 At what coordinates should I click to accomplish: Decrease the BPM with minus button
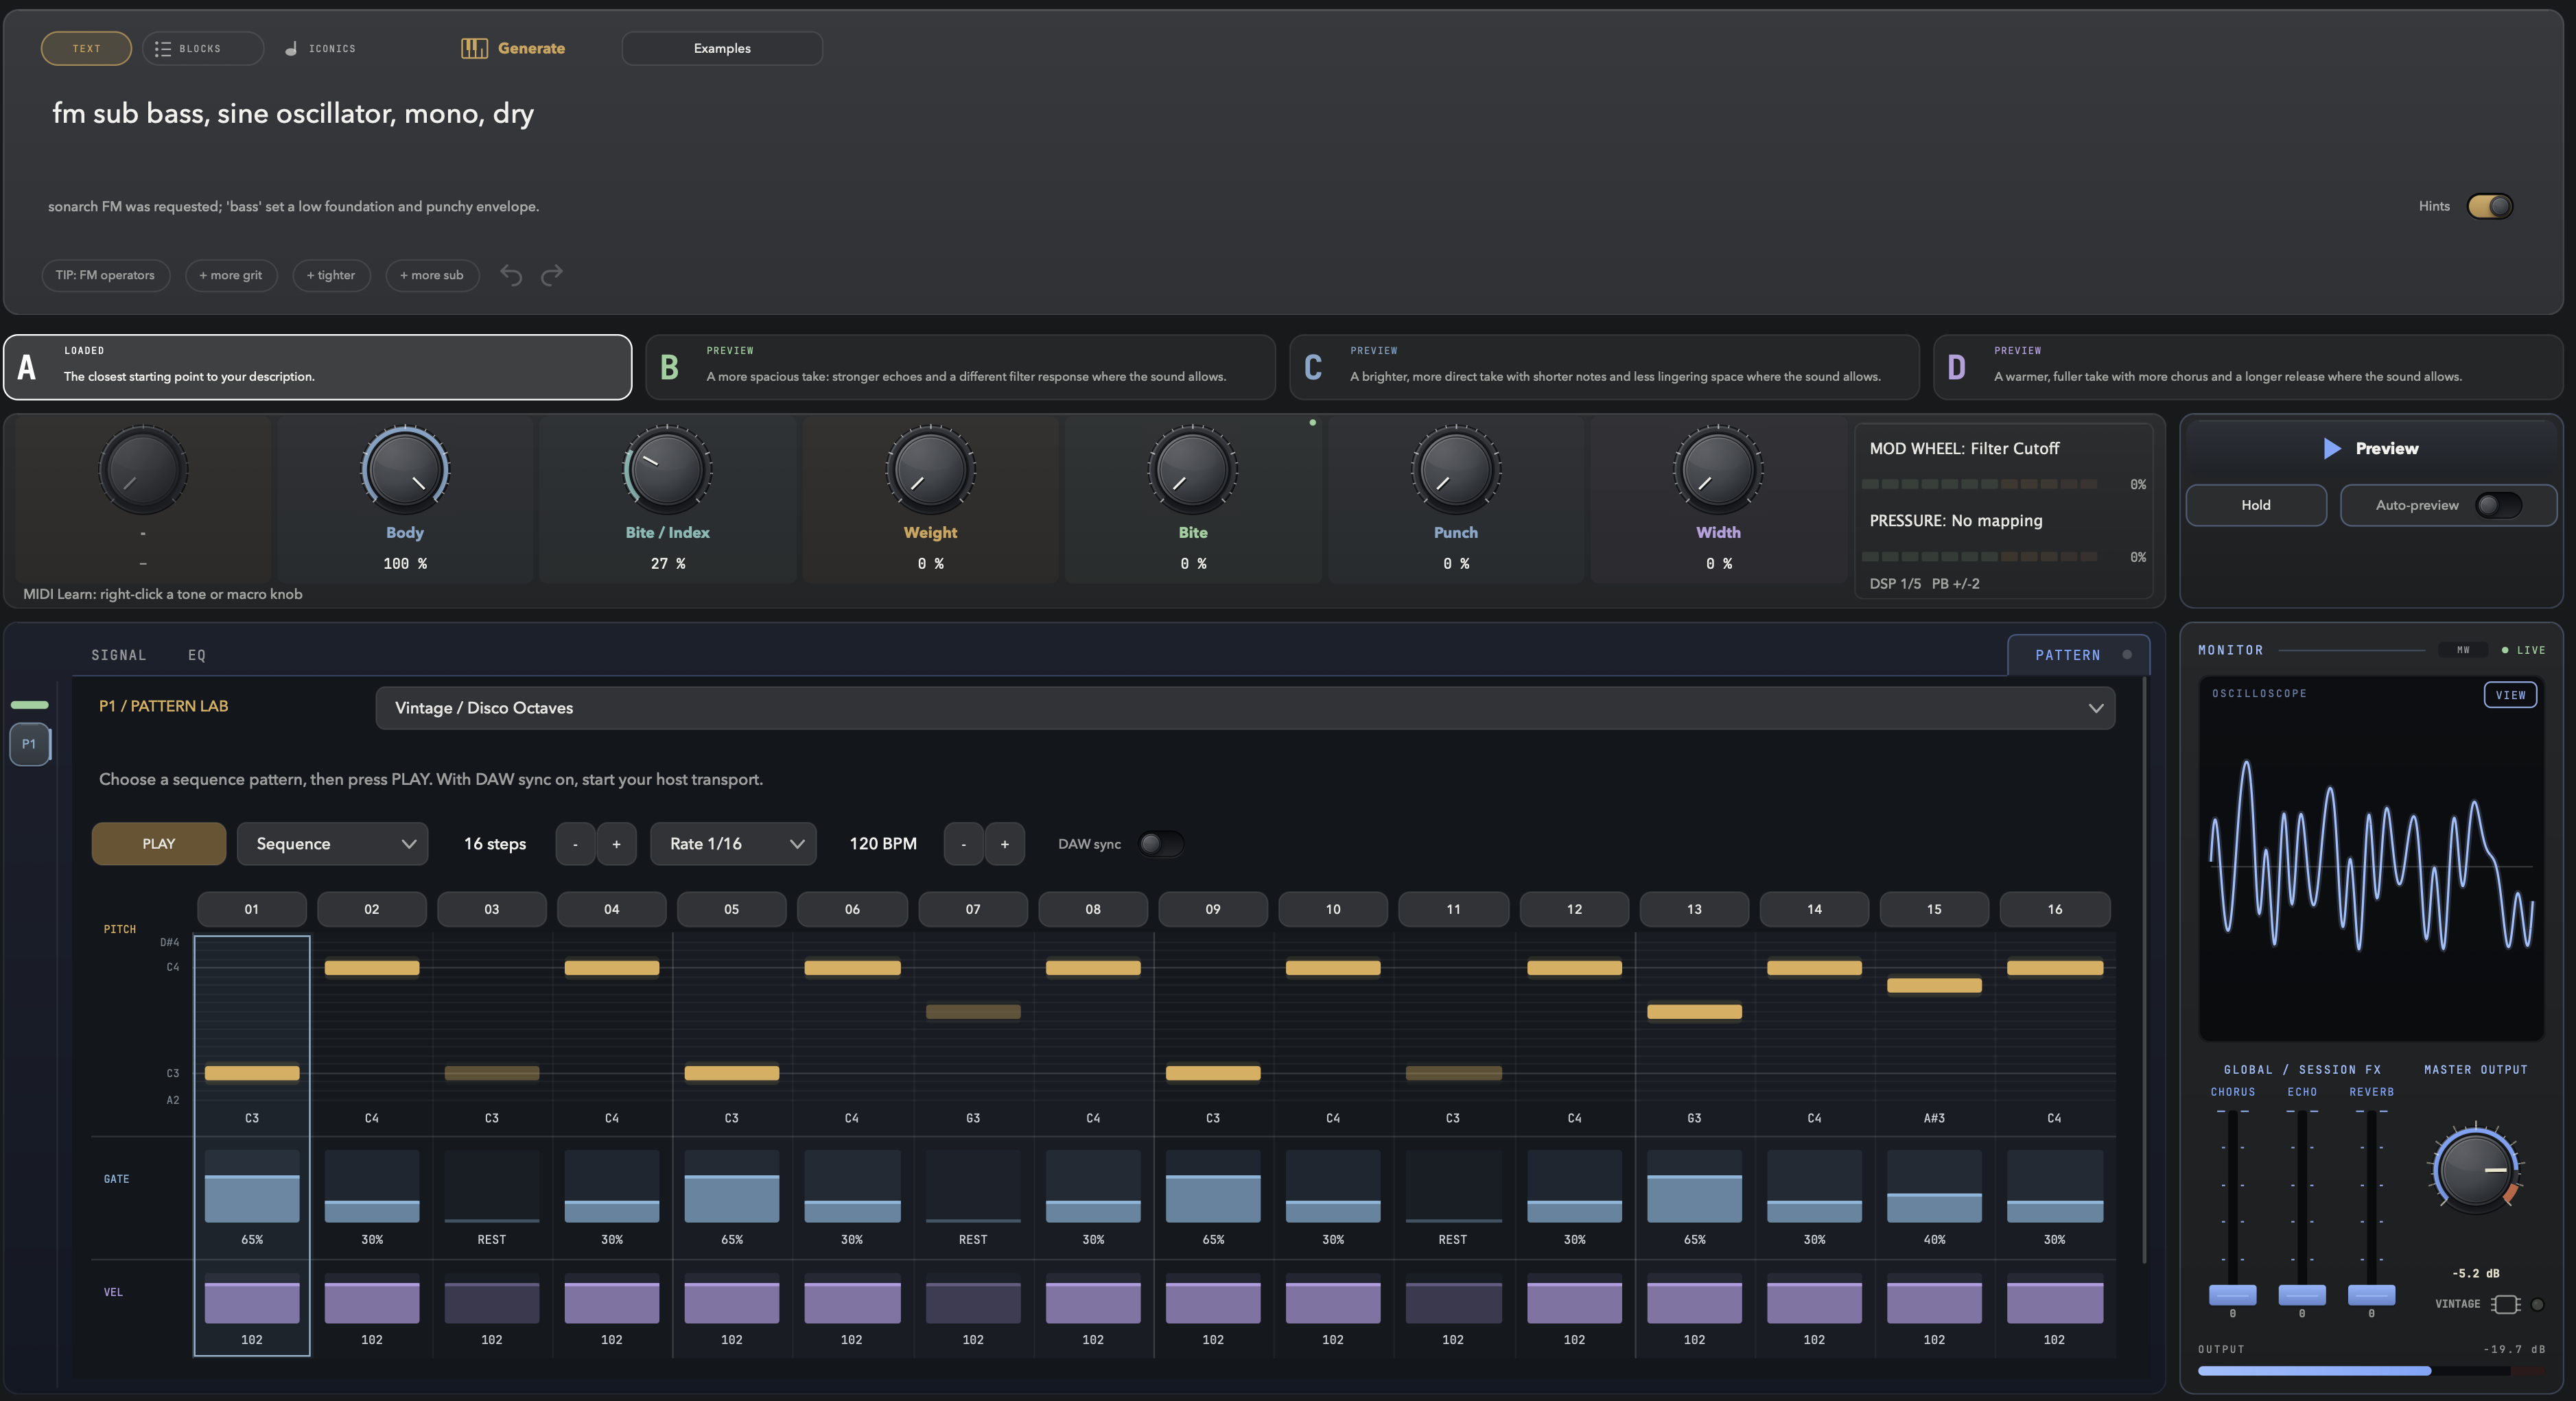tap(963, 844)
